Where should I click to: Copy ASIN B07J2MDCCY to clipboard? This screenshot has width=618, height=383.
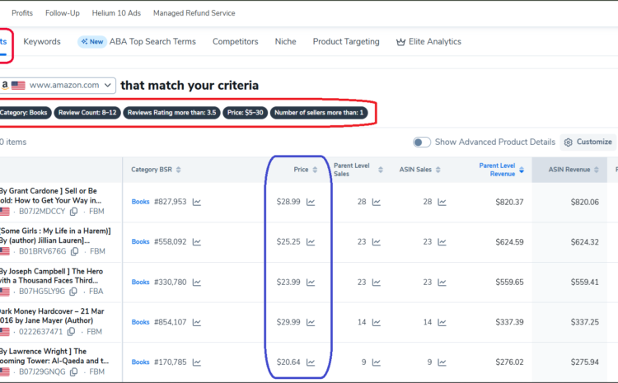pyautogui.click(x=73, y=212)
